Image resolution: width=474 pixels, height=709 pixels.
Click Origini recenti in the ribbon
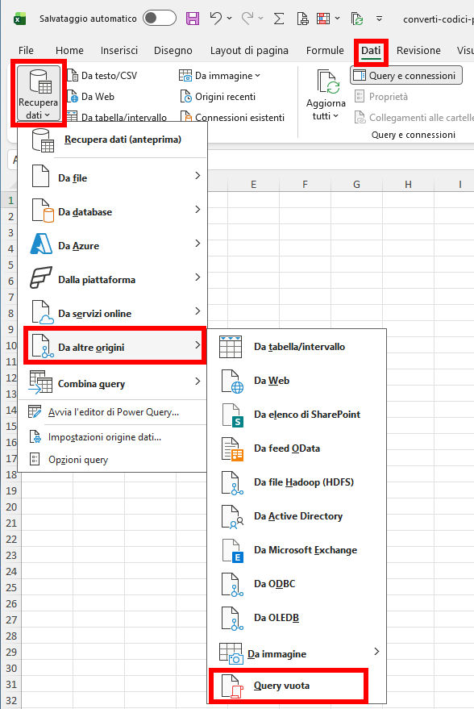tap(218, 96)
